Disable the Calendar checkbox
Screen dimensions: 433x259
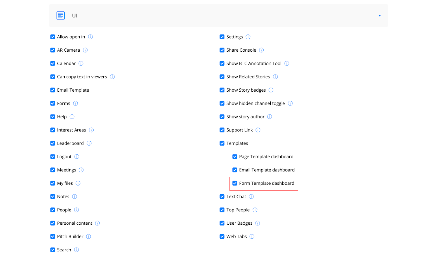(x=53, y=64)
